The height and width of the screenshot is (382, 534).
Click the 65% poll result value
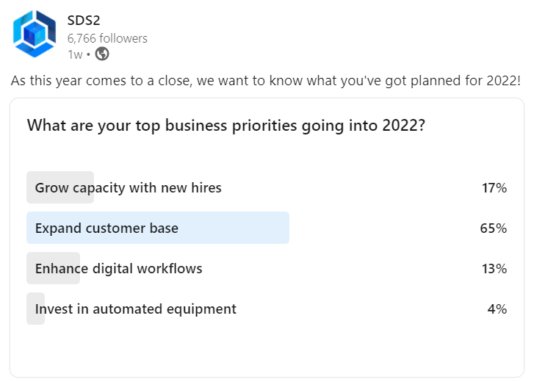coord(493,228)
